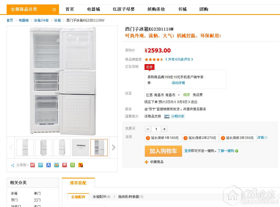Switch to the 冰箱配件(4) tab
Viewport: 280px width, 207px height.
(102, 197)
